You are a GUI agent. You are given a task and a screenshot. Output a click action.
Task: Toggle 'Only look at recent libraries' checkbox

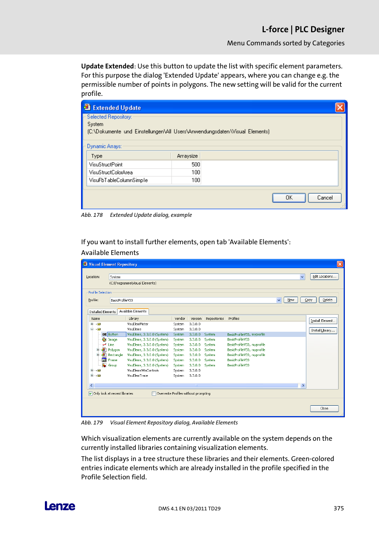click(91, 393)
